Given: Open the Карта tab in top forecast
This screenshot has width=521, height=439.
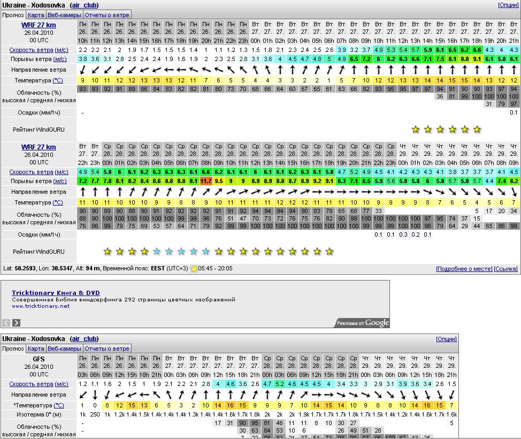Looking at the screenshot, I should point(36,15).
